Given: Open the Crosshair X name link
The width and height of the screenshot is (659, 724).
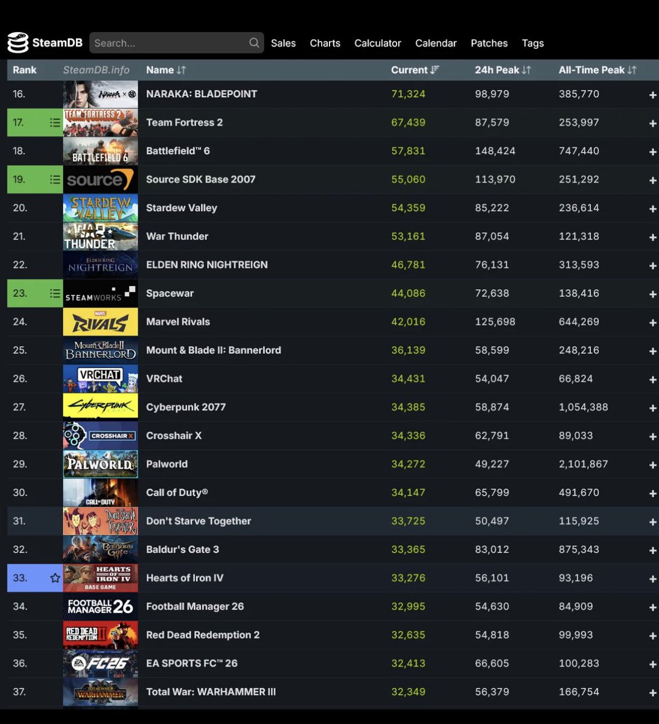Looking at the screenshot, I should 173,435.
